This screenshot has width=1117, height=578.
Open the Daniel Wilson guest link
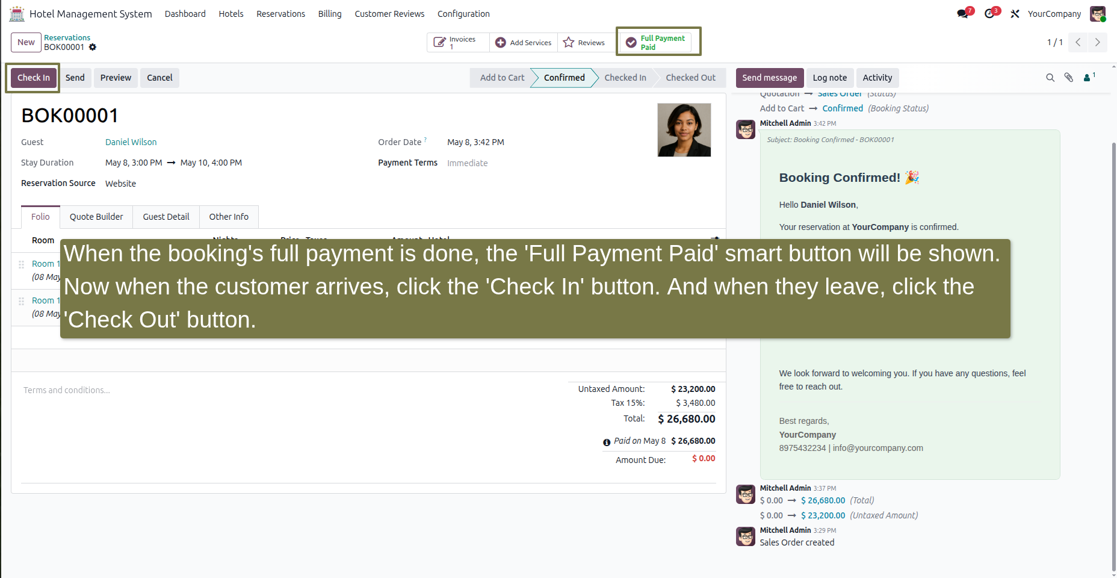click(131, 142)
